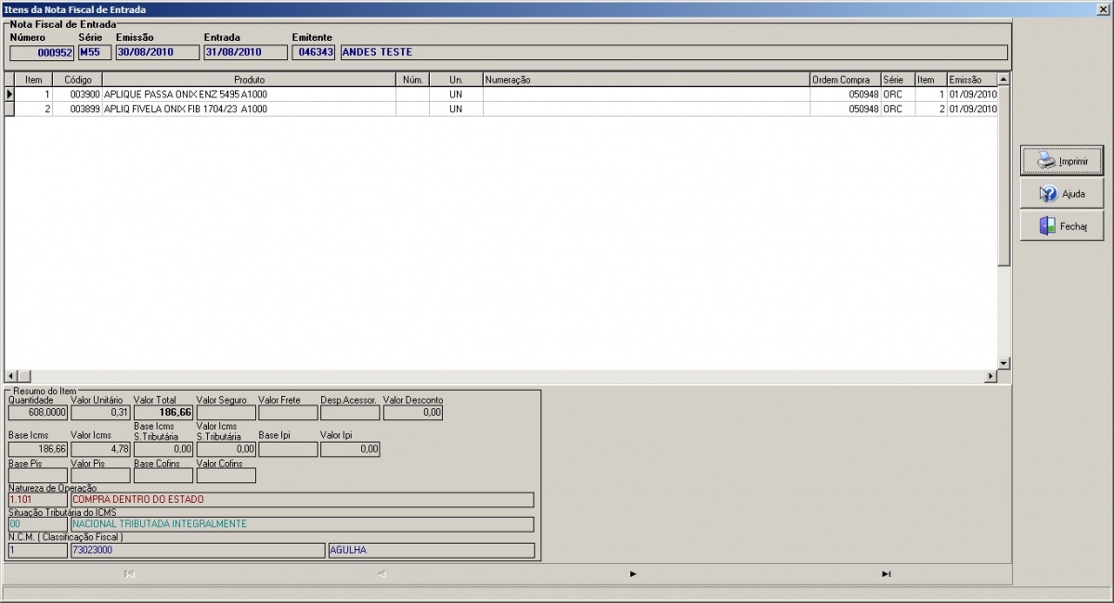Click the Código column header

(x=77, y=80)
